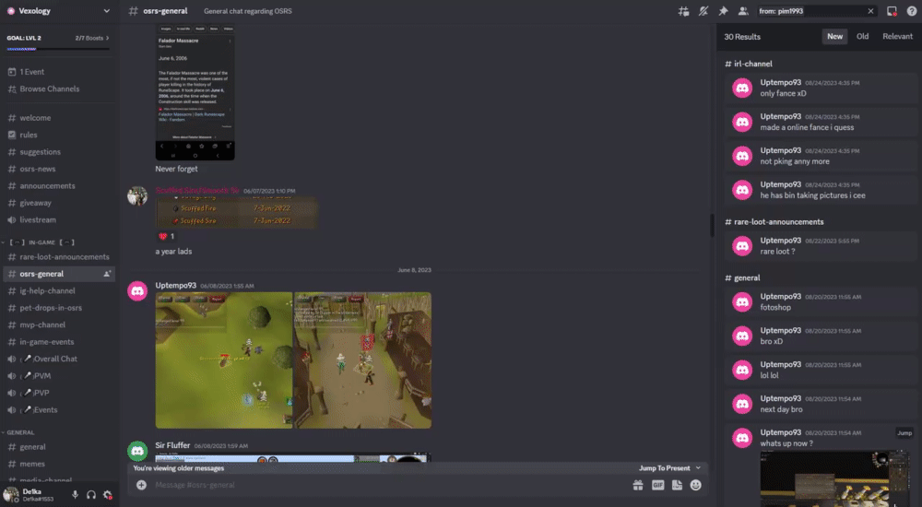Open the help question mark icon
This screenshot has width=922, height=507.
tap(912, 11)
